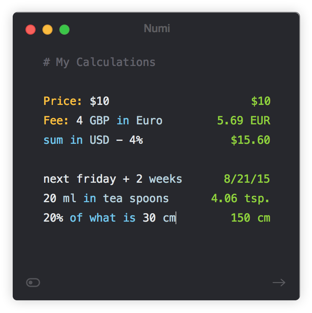Click the 'sum in USD – 4%' line
This screenshot has width=312, height=313.
coord(93,140)
